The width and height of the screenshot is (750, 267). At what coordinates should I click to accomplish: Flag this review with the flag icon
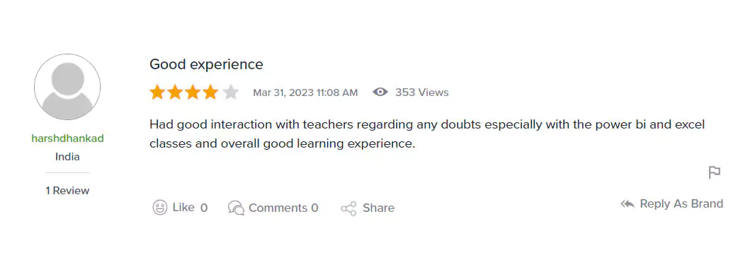pos(714,172)
